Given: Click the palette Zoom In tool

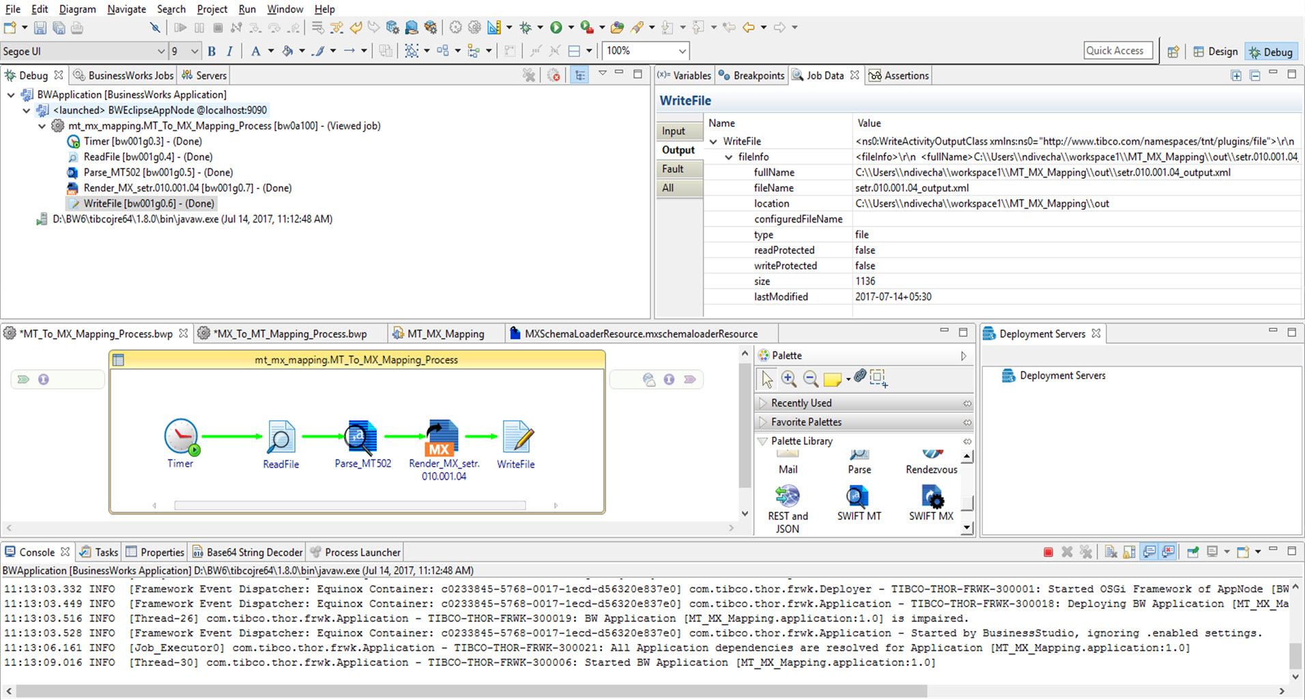Looking at the screenshot, I should (x=788, y=379).
